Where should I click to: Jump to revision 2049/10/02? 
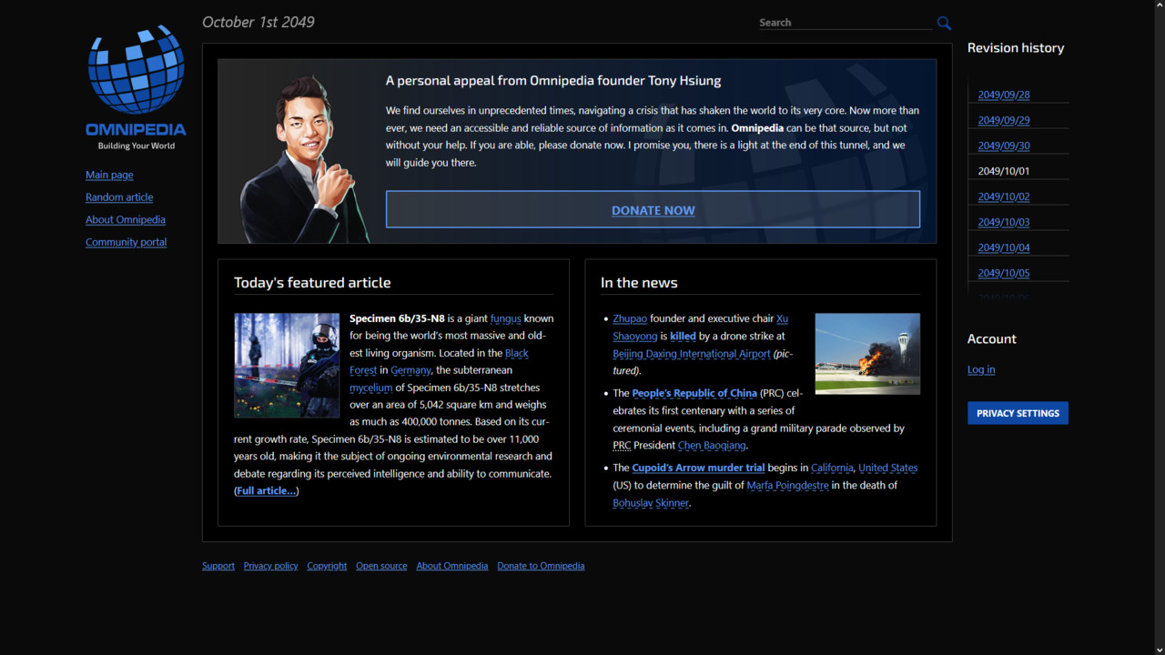[x=1004, y=196]
